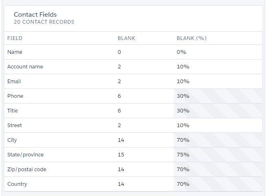Click the Zip/postal code field label

tap(27, 170)
